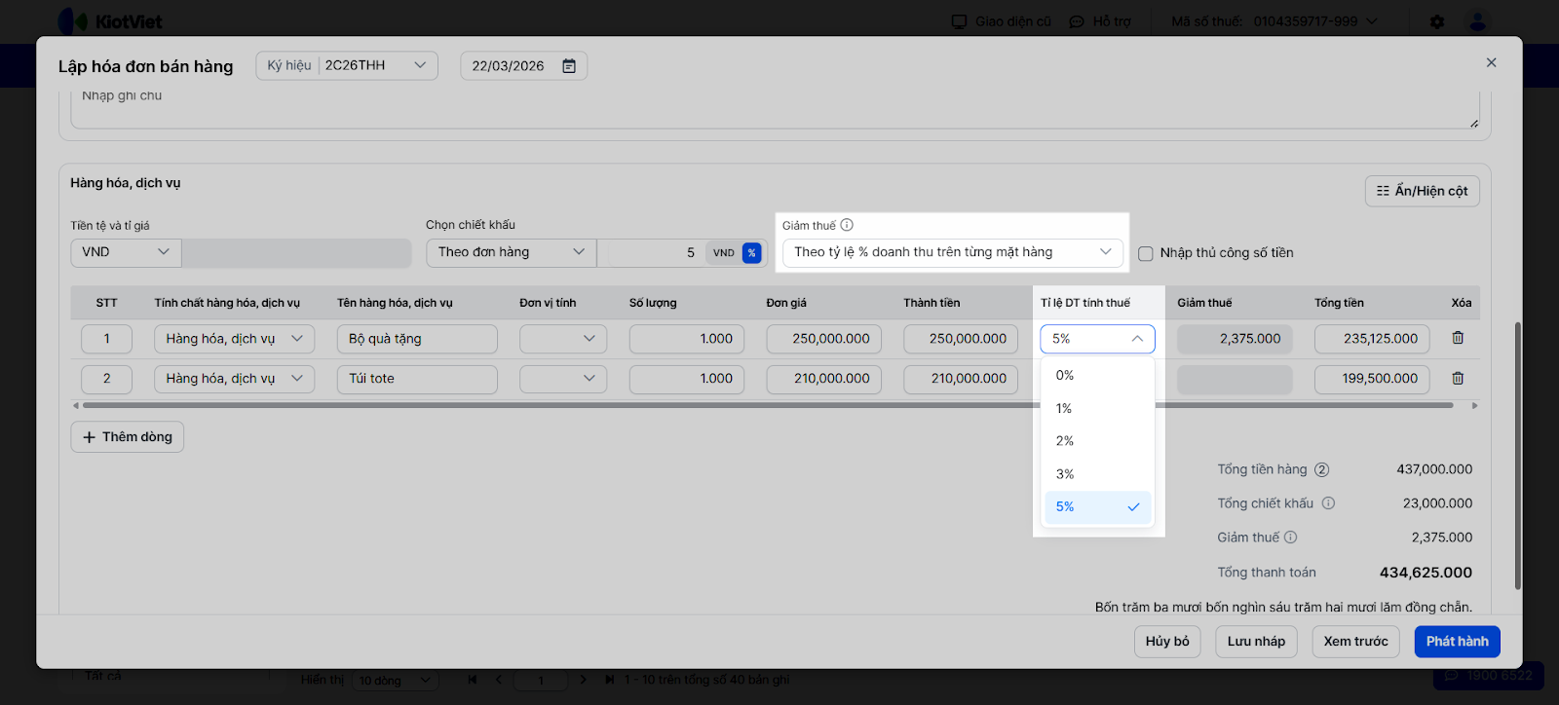Select 3% from the tax rate list
The height and width of the screenshot is (705, 1559).
click(x=1065, y=474)
